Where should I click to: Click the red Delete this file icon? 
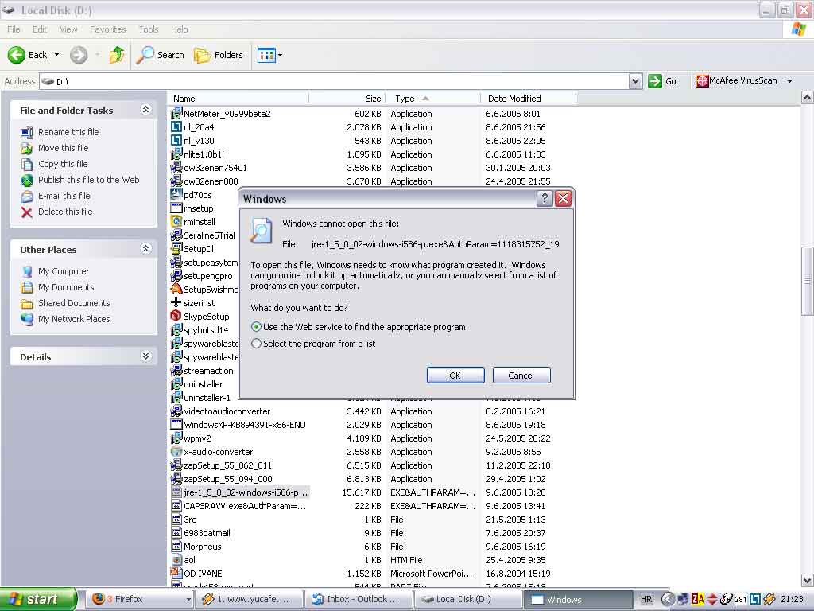[27, 212]
